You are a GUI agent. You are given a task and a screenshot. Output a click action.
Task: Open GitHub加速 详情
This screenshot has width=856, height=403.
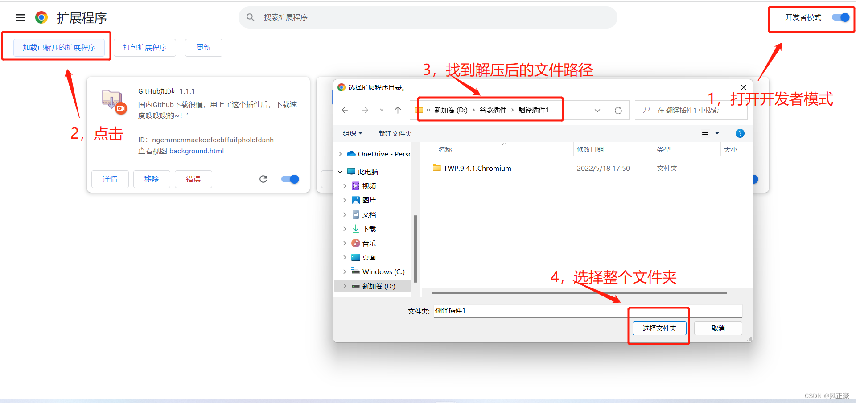click(110, 179)
